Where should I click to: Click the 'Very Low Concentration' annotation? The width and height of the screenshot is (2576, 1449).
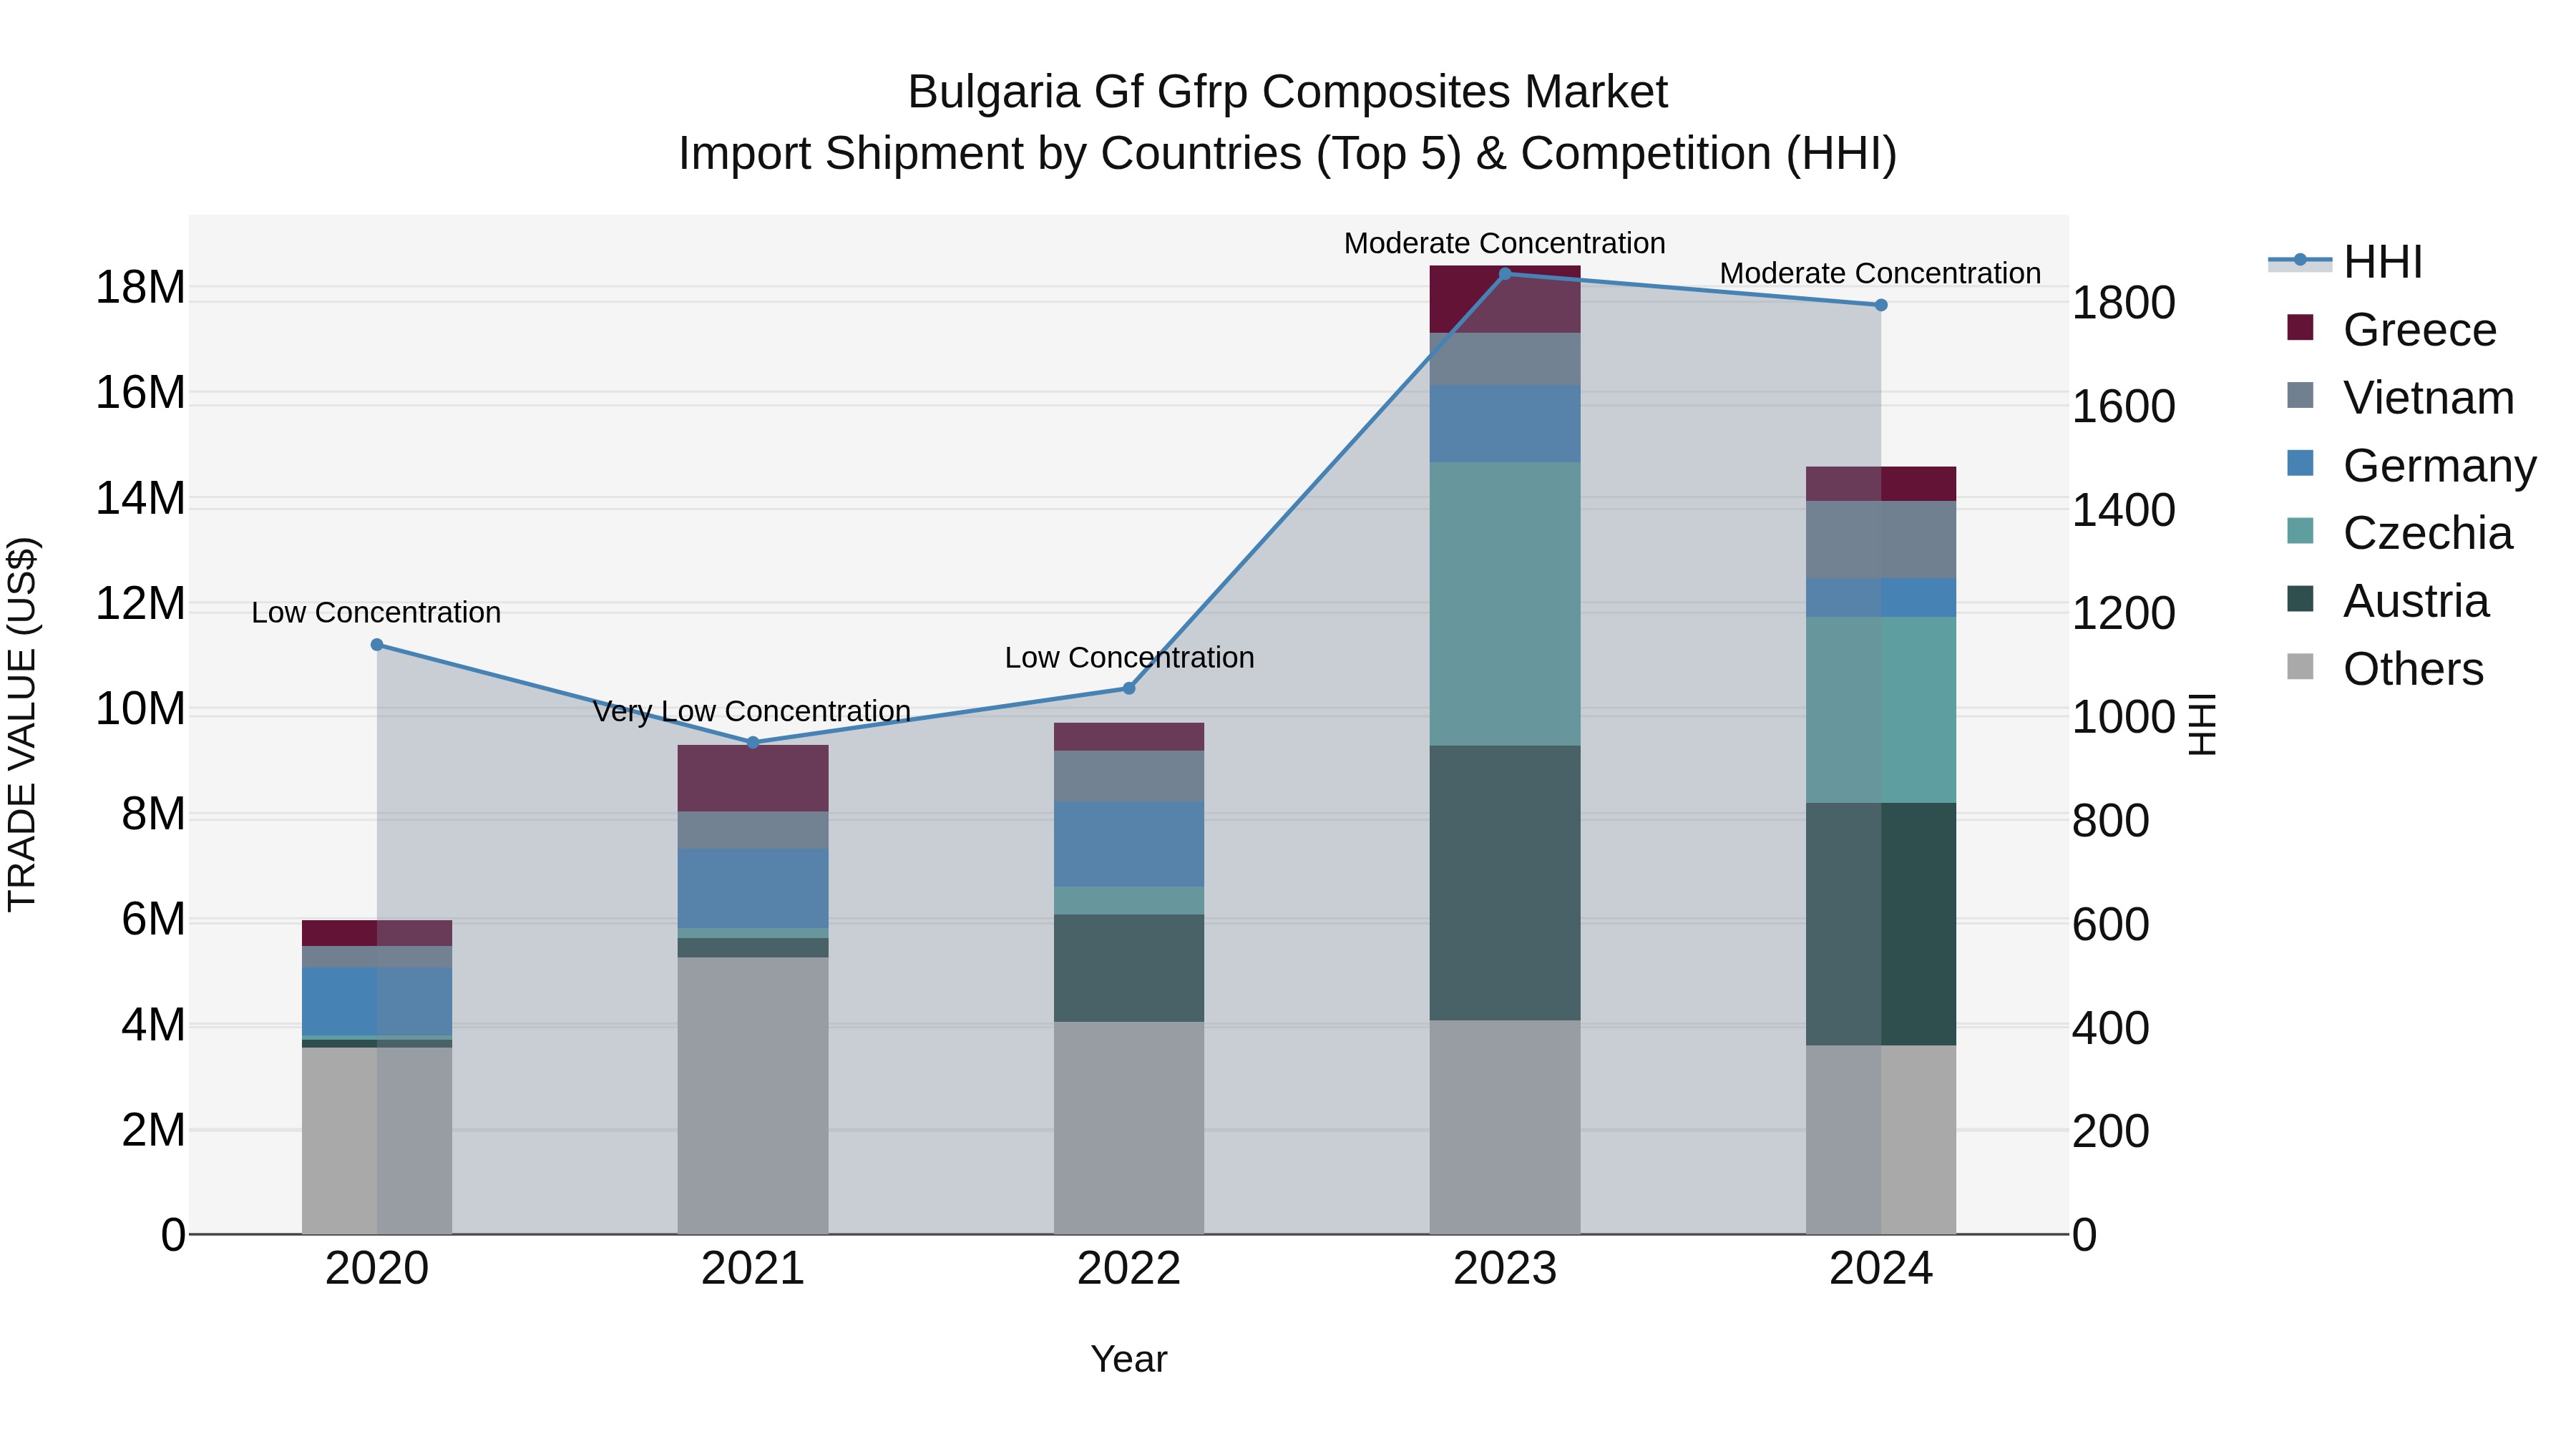752,711
